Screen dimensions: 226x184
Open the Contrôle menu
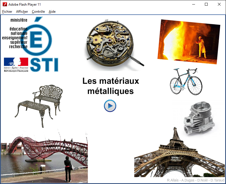(x=38, y=12)
